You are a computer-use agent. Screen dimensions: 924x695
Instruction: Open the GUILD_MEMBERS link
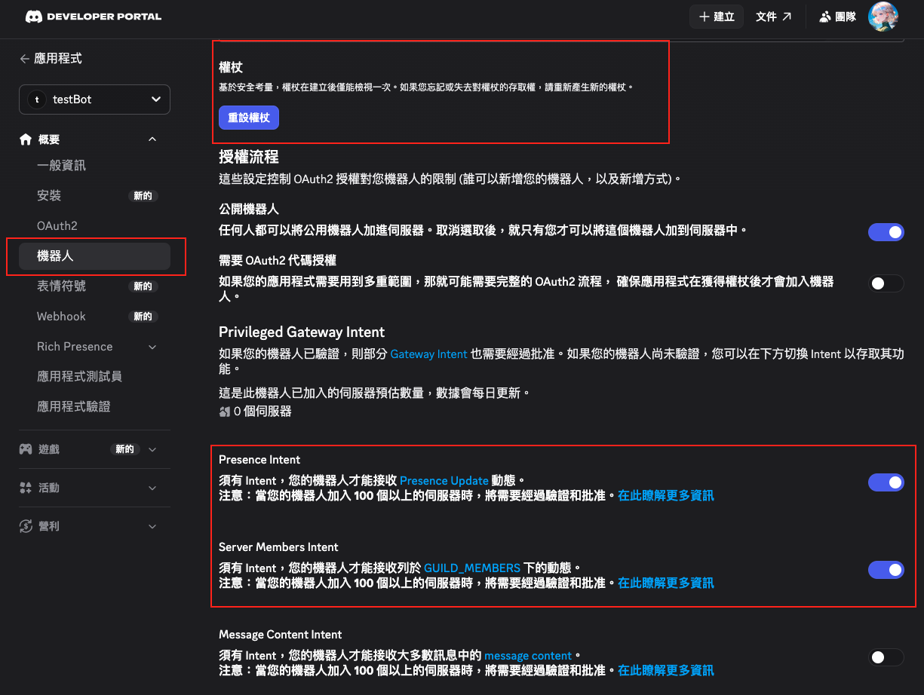[472, 568]
